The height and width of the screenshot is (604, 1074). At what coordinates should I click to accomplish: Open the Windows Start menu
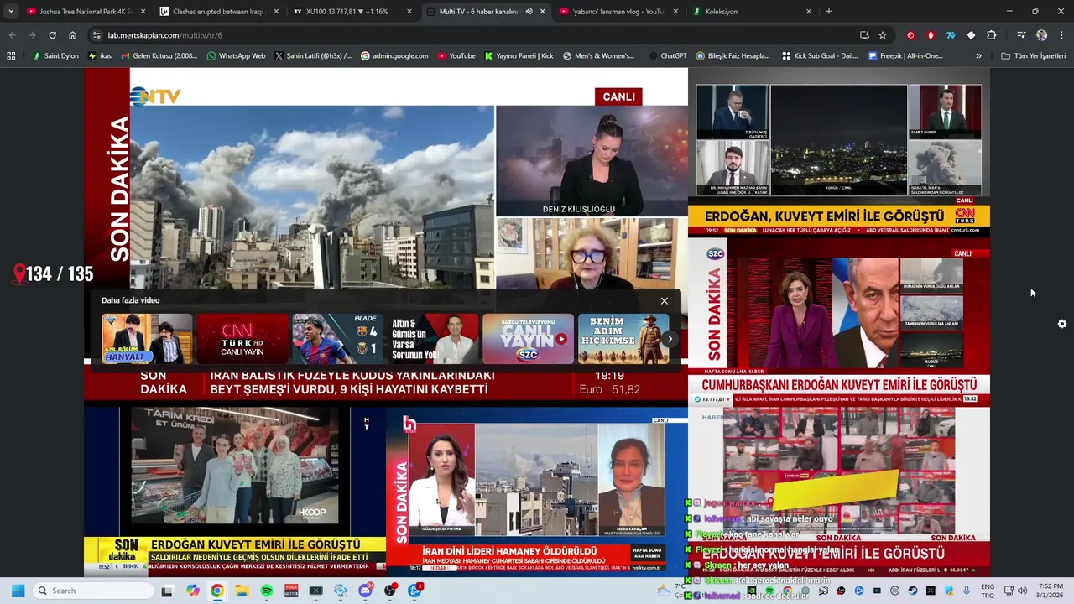(18, 591)
